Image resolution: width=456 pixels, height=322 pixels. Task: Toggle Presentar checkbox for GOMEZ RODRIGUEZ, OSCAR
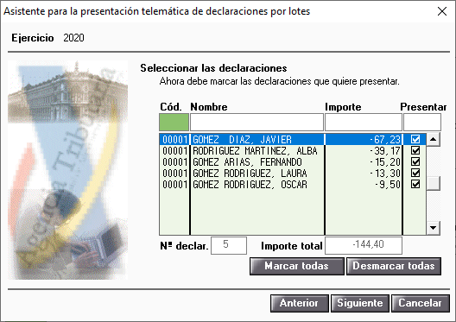pos(415,184)
